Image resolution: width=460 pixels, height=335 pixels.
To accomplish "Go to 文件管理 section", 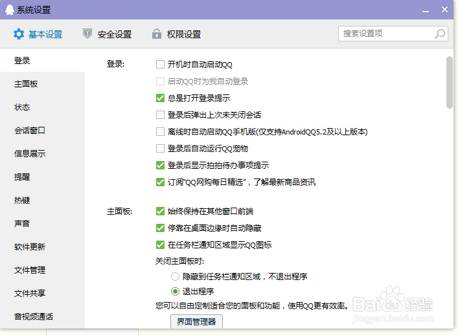I will [x=42, y=270].
